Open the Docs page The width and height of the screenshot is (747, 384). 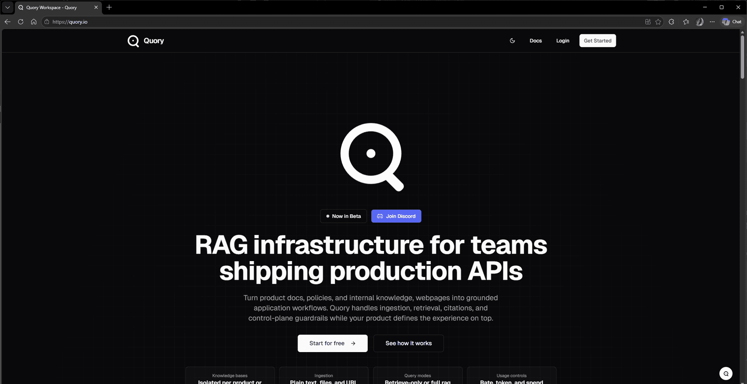point(535,41)
